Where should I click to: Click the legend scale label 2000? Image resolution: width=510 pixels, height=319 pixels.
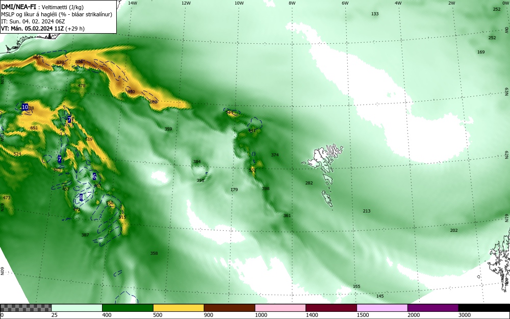pos(414,315)
